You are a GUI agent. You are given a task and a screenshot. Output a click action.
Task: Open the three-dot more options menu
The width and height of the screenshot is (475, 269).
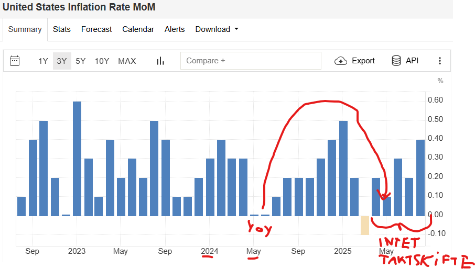(x=440, y=61)
